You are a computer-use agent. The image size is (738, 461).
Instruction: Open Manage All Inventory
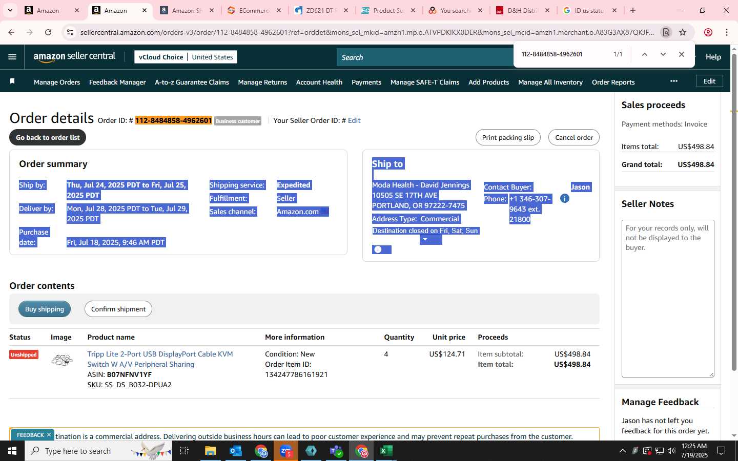pyautogui.click(x=550, y=82)
